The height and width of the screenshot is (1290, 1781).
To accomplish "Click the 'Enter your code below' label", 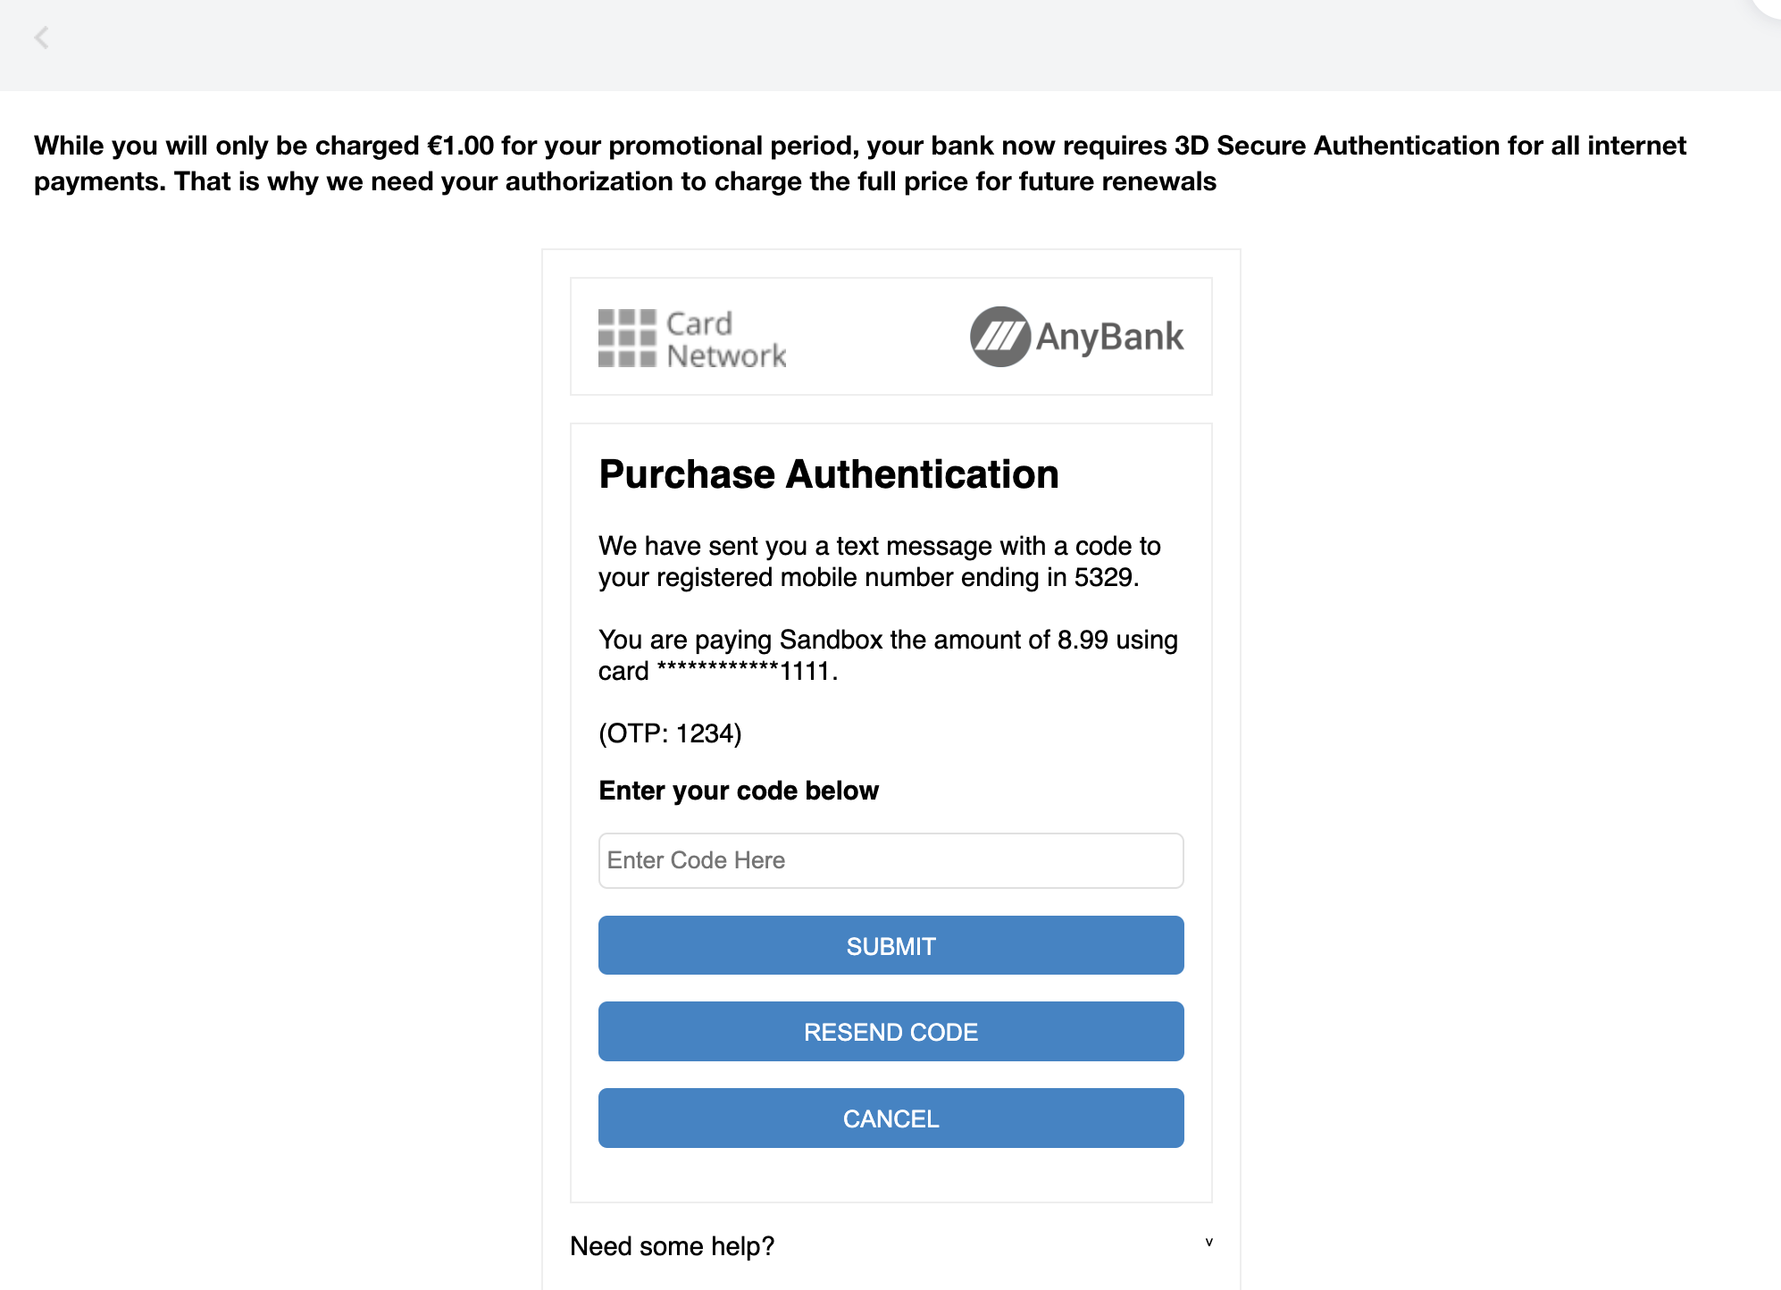I will tap(739, 791).
